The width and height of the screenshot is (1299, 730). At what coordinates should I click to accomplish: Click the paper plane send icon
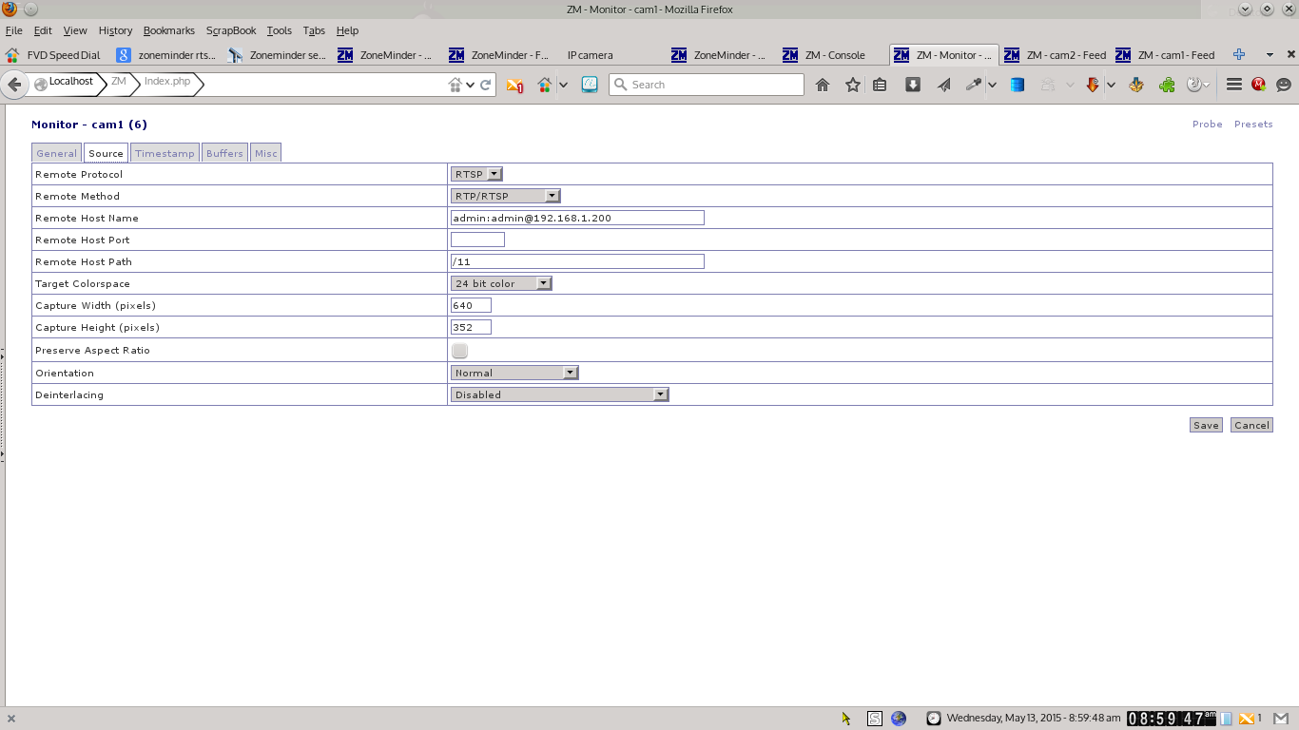pos(943,85)
